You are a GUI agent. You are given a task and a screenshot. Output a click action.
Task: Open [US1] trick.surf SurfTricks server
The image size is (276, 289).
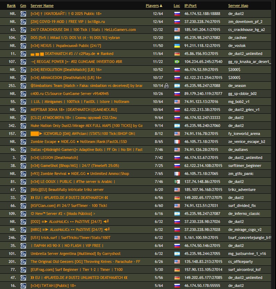[70, 238]
